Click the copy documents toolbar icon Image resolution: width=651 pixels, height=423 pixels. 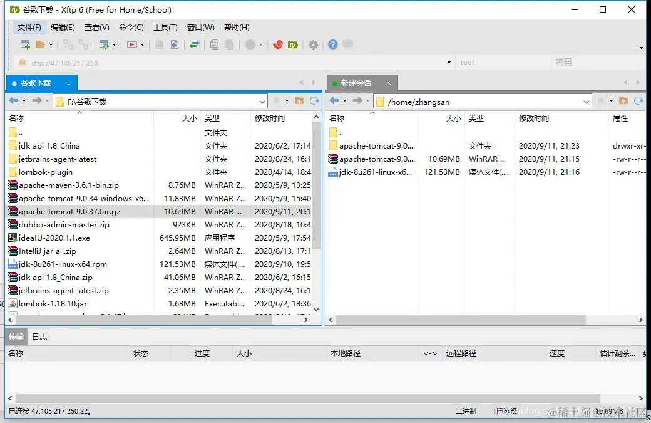214,44
